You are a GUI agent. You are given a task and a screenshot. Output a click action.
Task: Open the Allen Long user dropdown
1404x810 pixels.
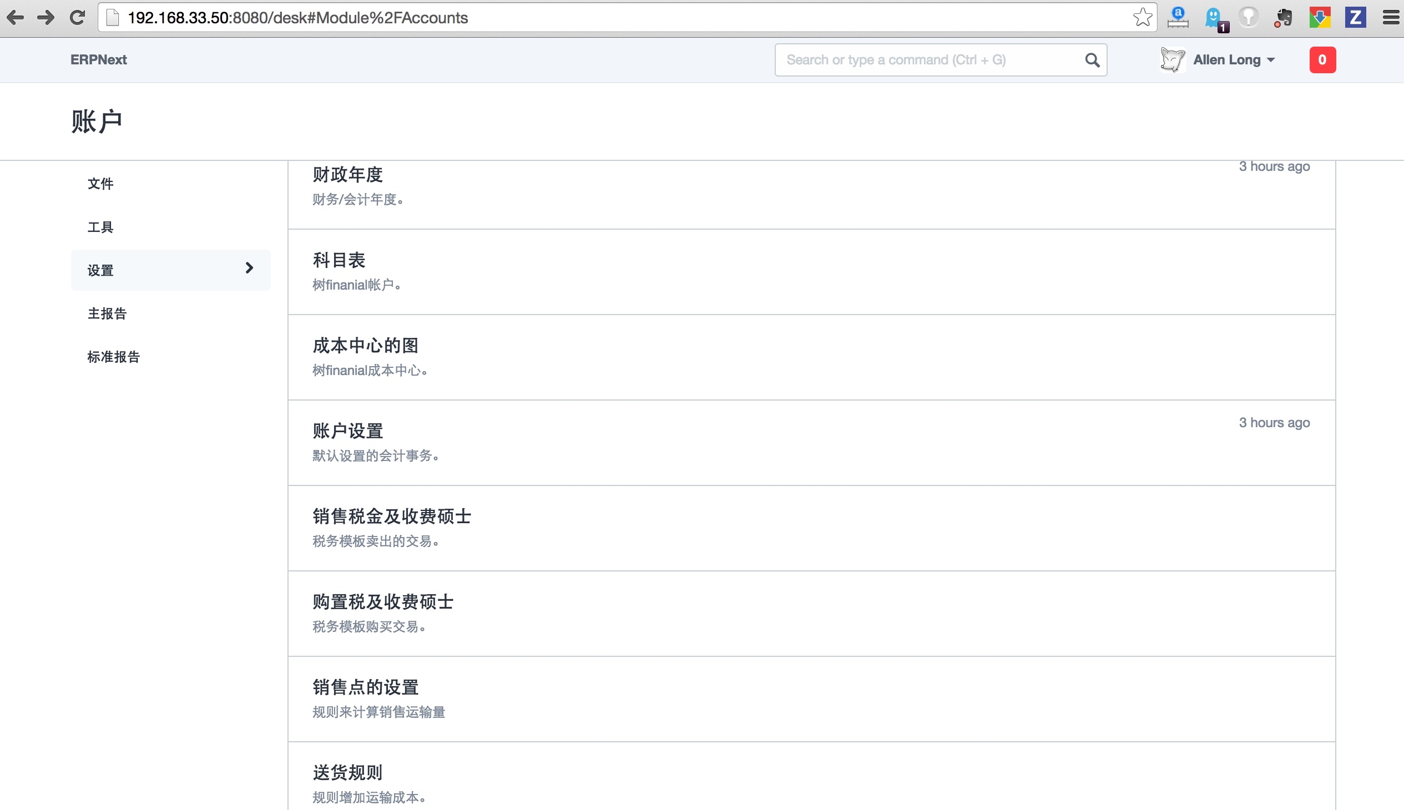click(1233, 60)
